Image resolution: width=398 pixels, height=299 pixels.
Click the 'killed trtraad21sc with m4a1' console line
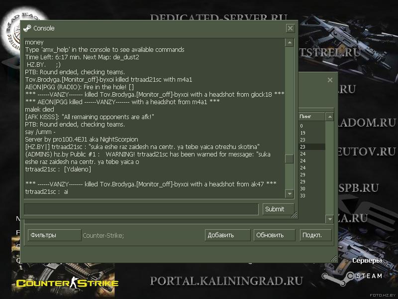[x=108, y=80]
